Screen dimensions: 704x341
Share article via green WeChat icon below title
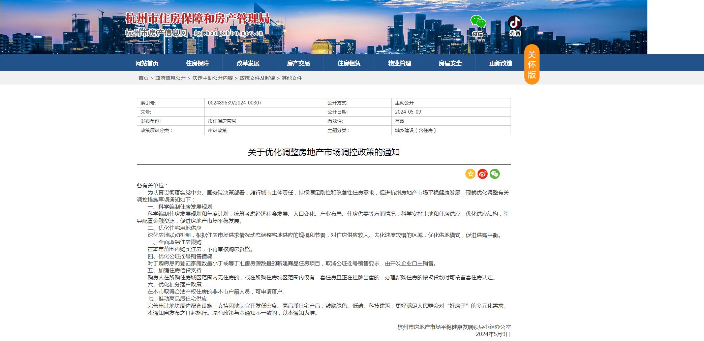coord(495,174)
